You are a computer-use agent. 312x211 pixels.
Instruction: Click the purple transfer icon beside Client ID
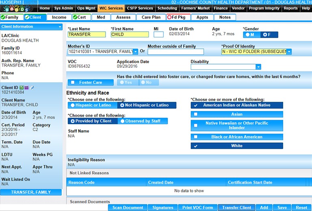pos(26,88)
